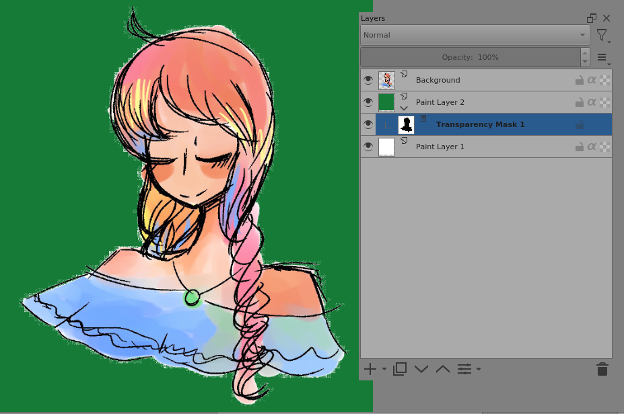Click the green pendant on the canvas drawing
This screenshot has height=414, width=624.
pos(193,298)
